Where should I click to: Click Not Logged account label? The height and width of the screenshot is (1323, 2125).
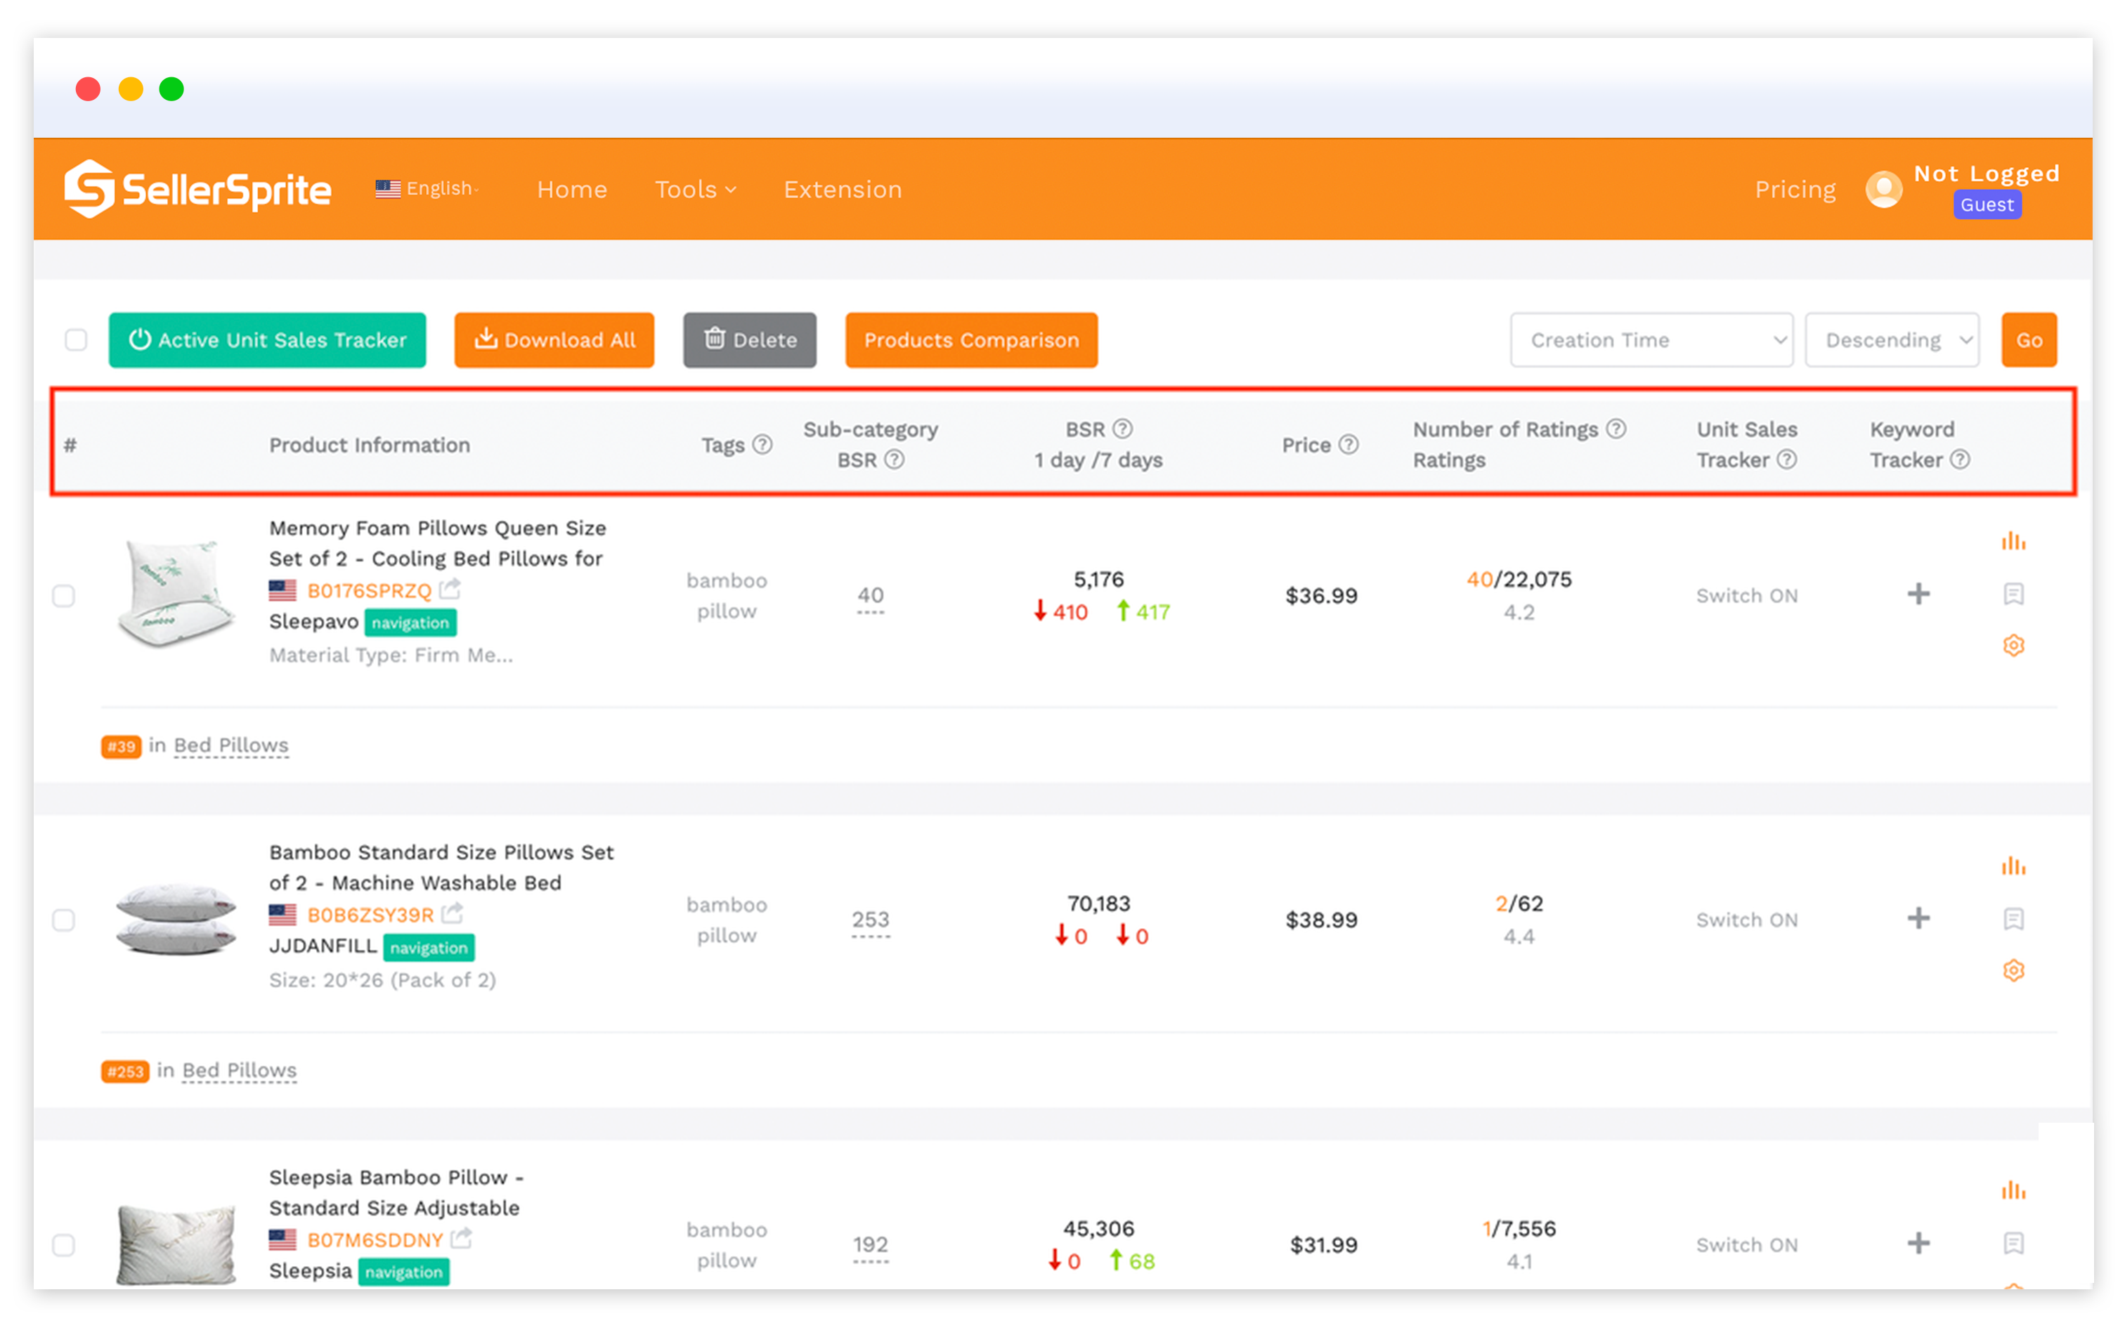click(1985, 174)
